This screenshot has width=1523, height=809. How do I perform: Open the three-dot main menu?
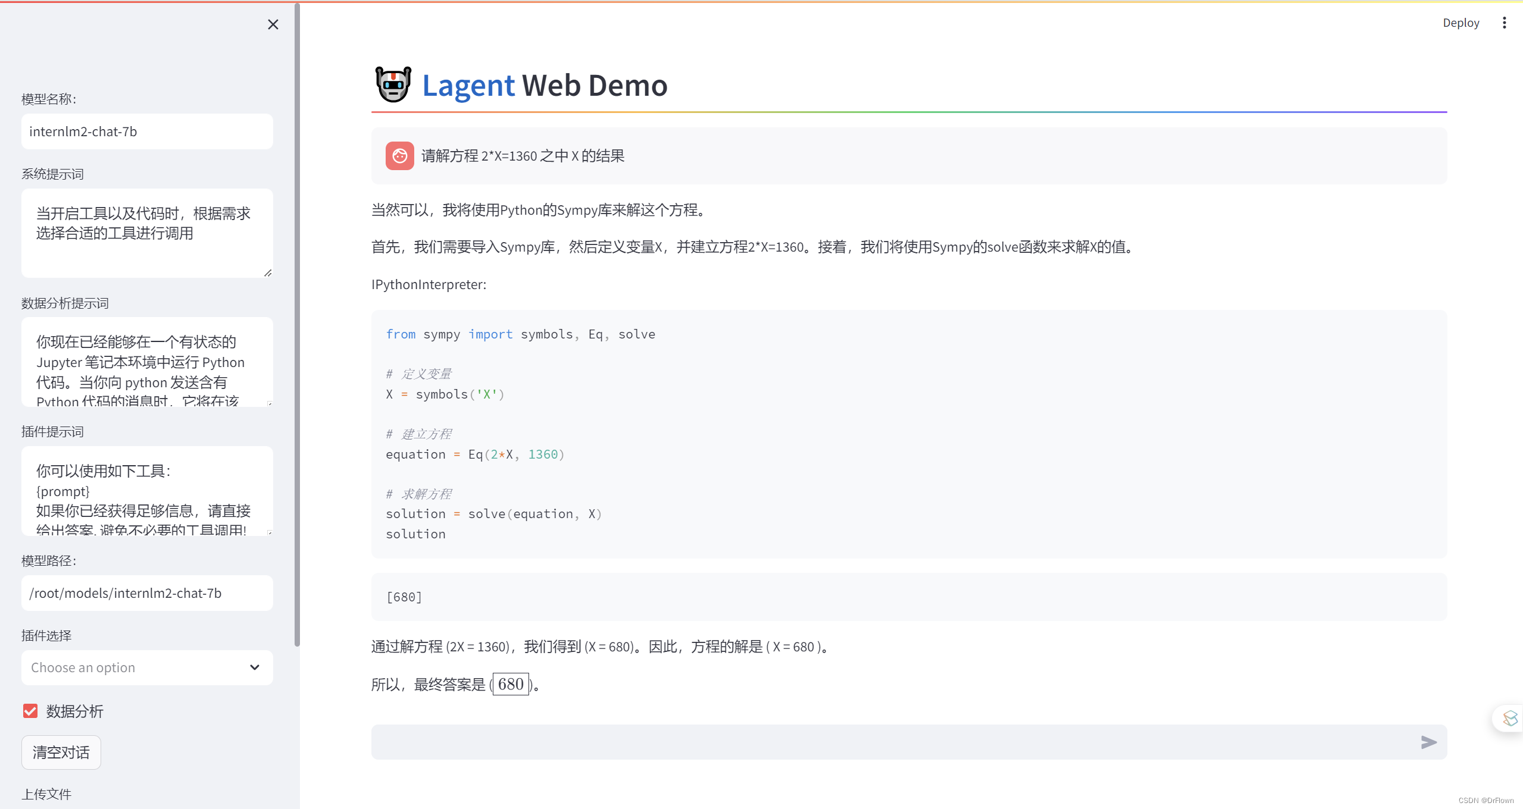point(1504,23)
